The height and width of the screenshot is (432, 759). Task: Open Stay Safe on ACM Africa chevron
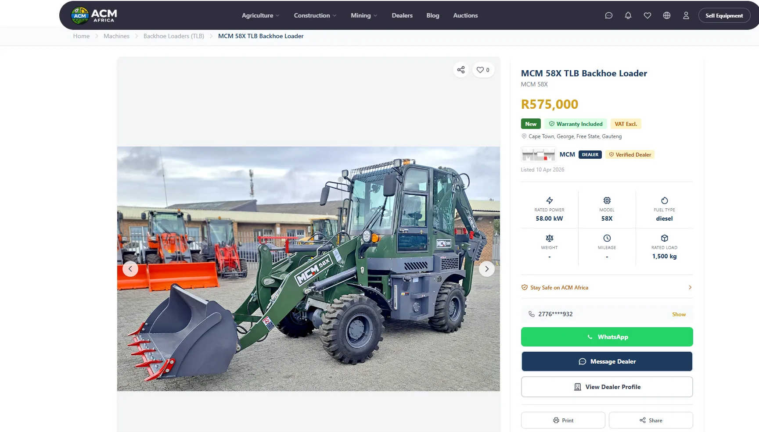click(x=690, y=287)
